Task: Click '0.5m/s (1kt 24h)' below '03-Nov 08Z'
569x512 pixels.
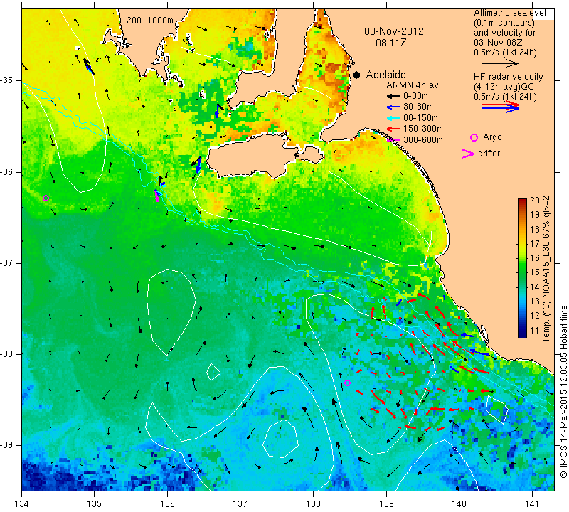Action: 505,53
